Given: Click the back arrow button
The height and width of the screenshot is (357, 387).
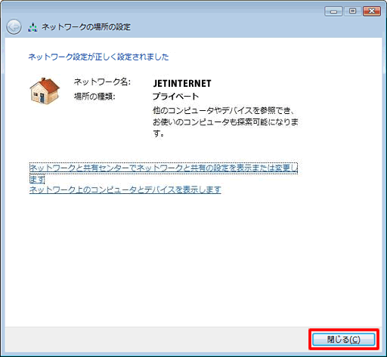Looking at the screenshot, I should click(14, 27).
